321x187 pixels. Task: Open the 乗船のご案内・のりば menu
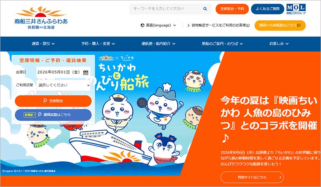pyautogui.click(x=222, y=43)
